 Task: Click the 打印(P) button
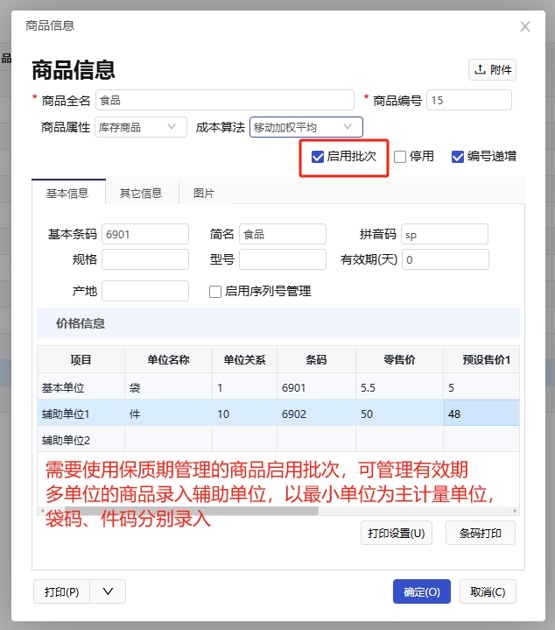62,591
